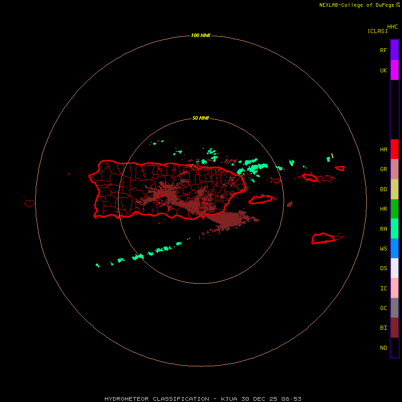The height and width of the screenshot is (402, 402).
Task: Click the IC legend label
Action: 383,288
